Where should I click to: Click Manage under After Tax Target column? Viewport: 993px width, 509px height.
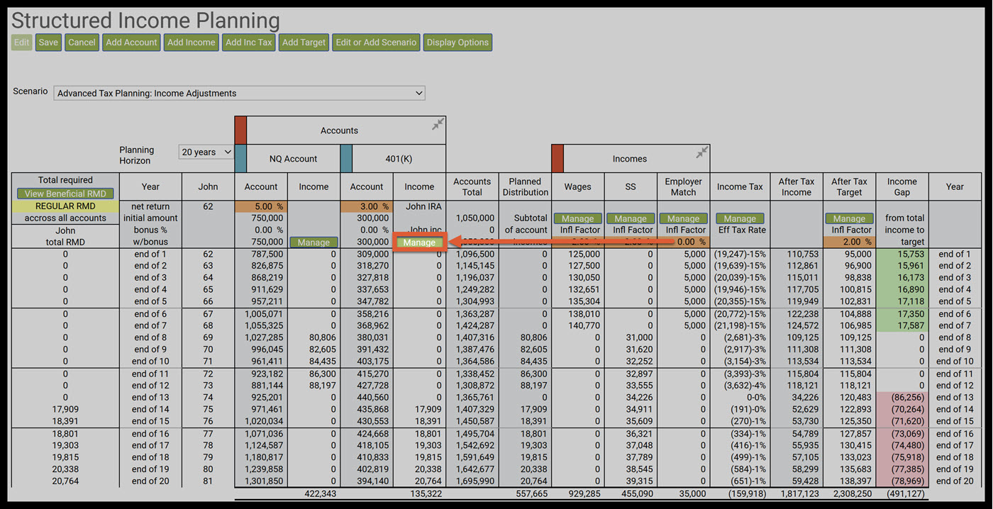(x=849, y=219)
